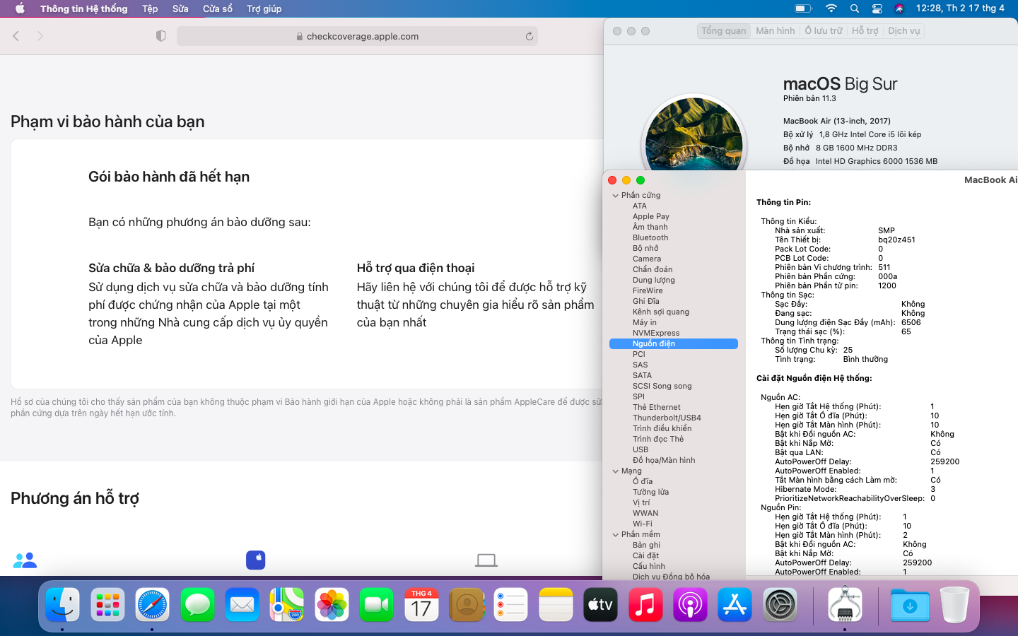
Task: Click the Safari privacy shield icon
Action: (161, 36)
